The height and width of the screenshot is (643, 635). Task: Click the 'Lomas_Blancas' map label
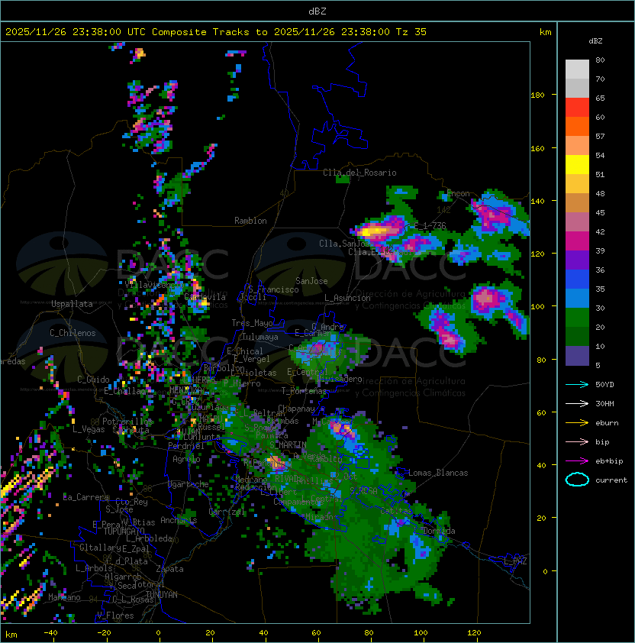click(438, 473)
